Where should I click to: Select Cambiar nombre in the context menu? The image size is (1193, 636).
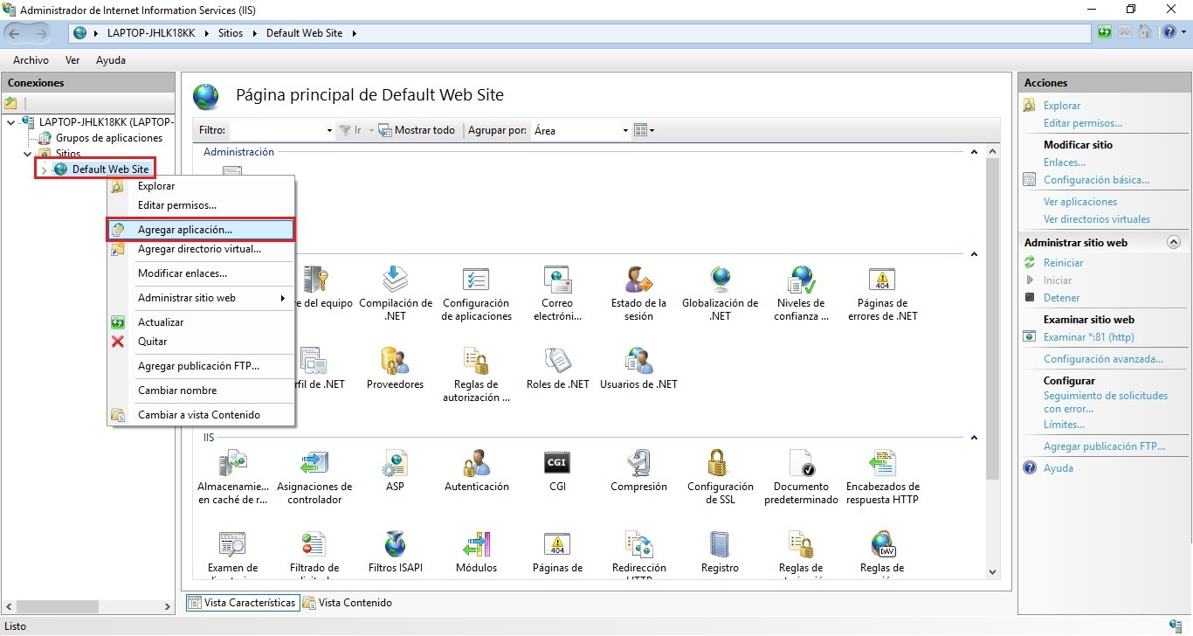tap(201, 391)
